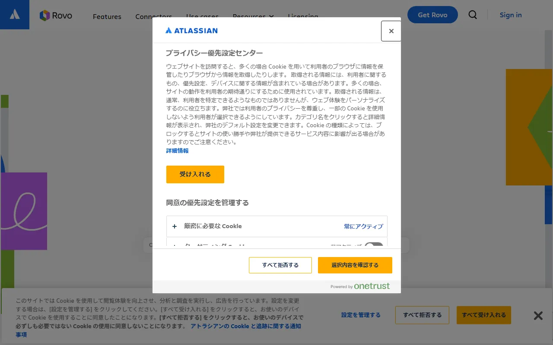Open the search magnifier icon

(473, 15)
